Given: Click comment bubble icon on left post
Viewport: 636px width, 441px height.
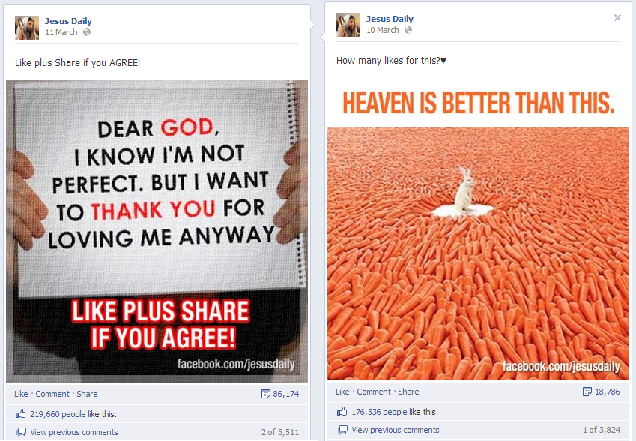Looking at the screenshot, I should click(21, 432).
